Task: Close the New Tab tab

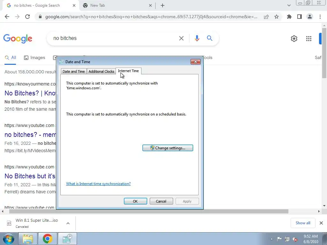Action: (x=150, y=5)
